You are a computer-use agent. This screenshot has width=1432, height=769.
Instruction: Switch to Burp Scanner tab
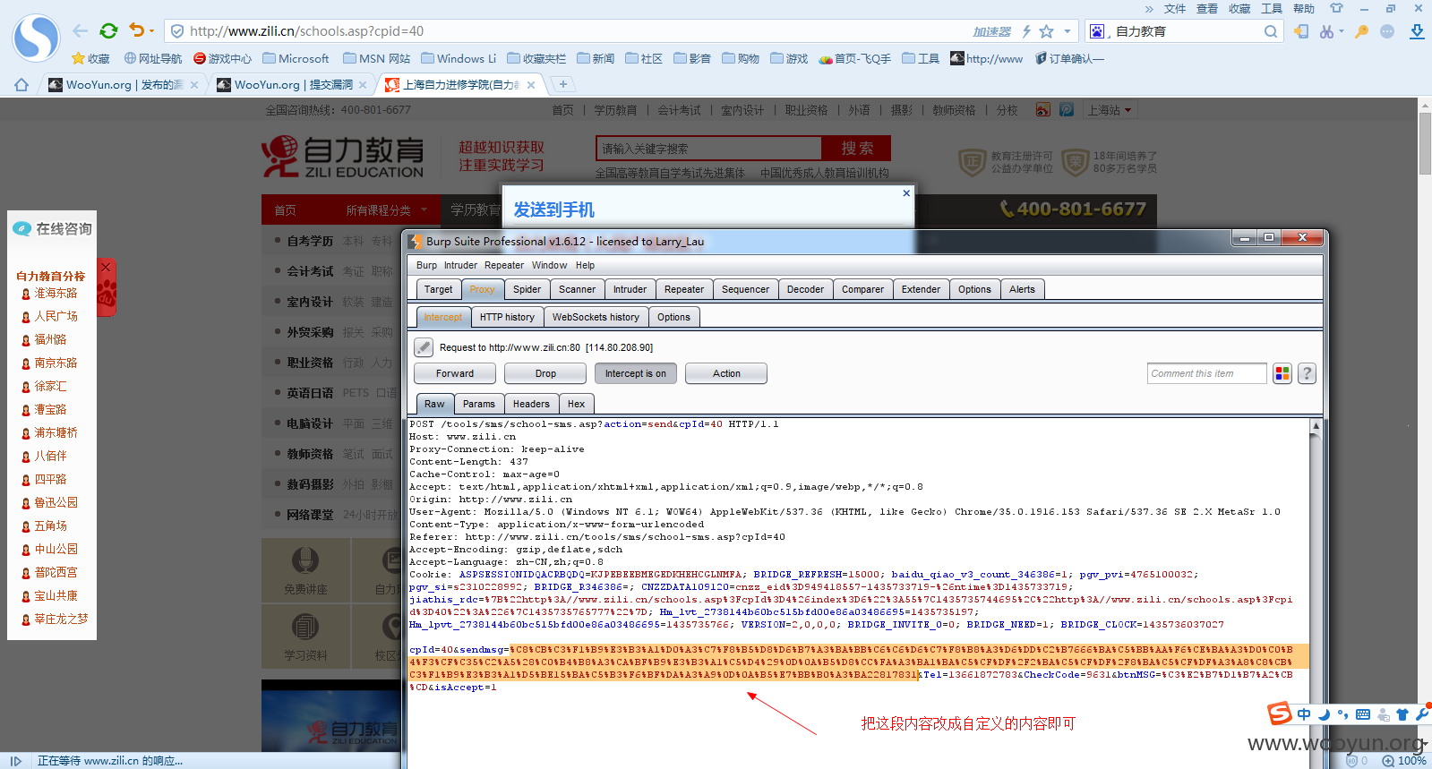click(577, 289)
